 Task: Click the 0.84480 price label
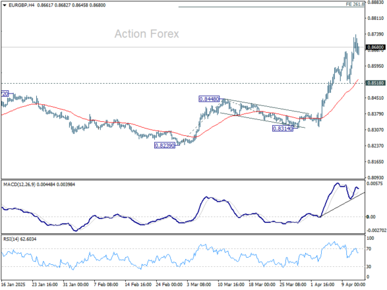coord(209,99)
